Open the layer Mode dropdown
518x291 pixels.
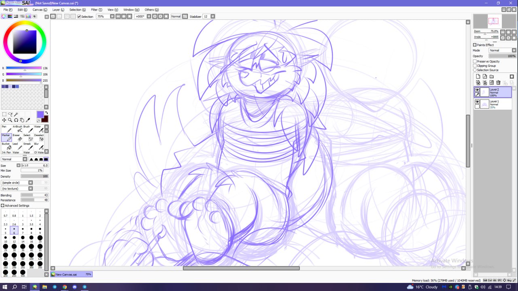click(x=502, y=51)
